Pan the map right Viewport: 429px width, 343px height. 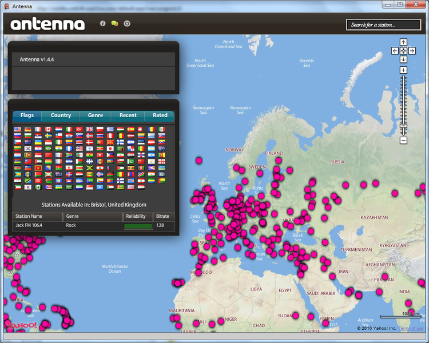pyautogui.click(x=412, y=51)
